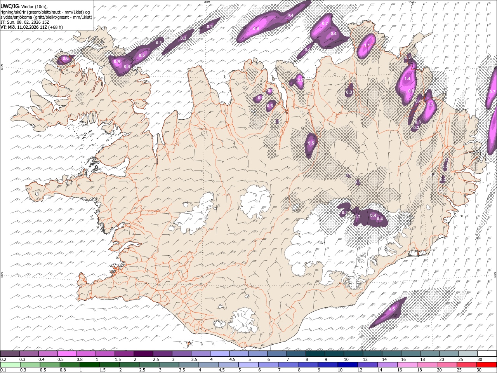Select the darkest green rain swatch at 1

pyautogui.click(x=90, y=364)
